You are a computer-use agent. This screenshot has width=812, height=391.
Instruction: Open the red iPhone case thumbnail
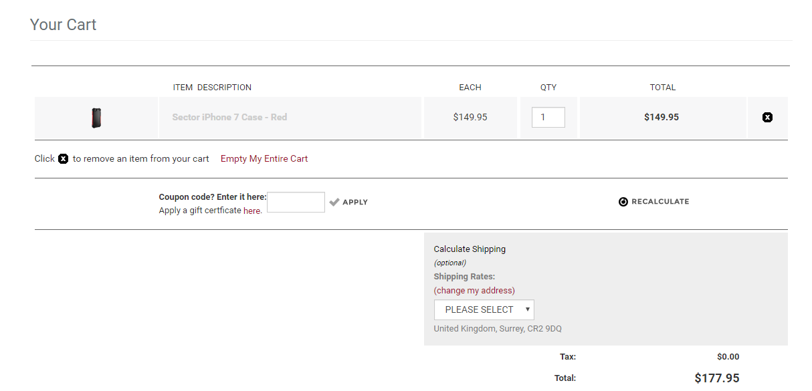96,118
